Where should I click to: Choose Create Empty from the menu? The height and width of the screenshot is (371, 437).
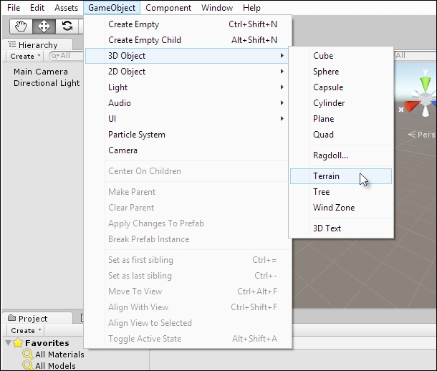(188, 24)
